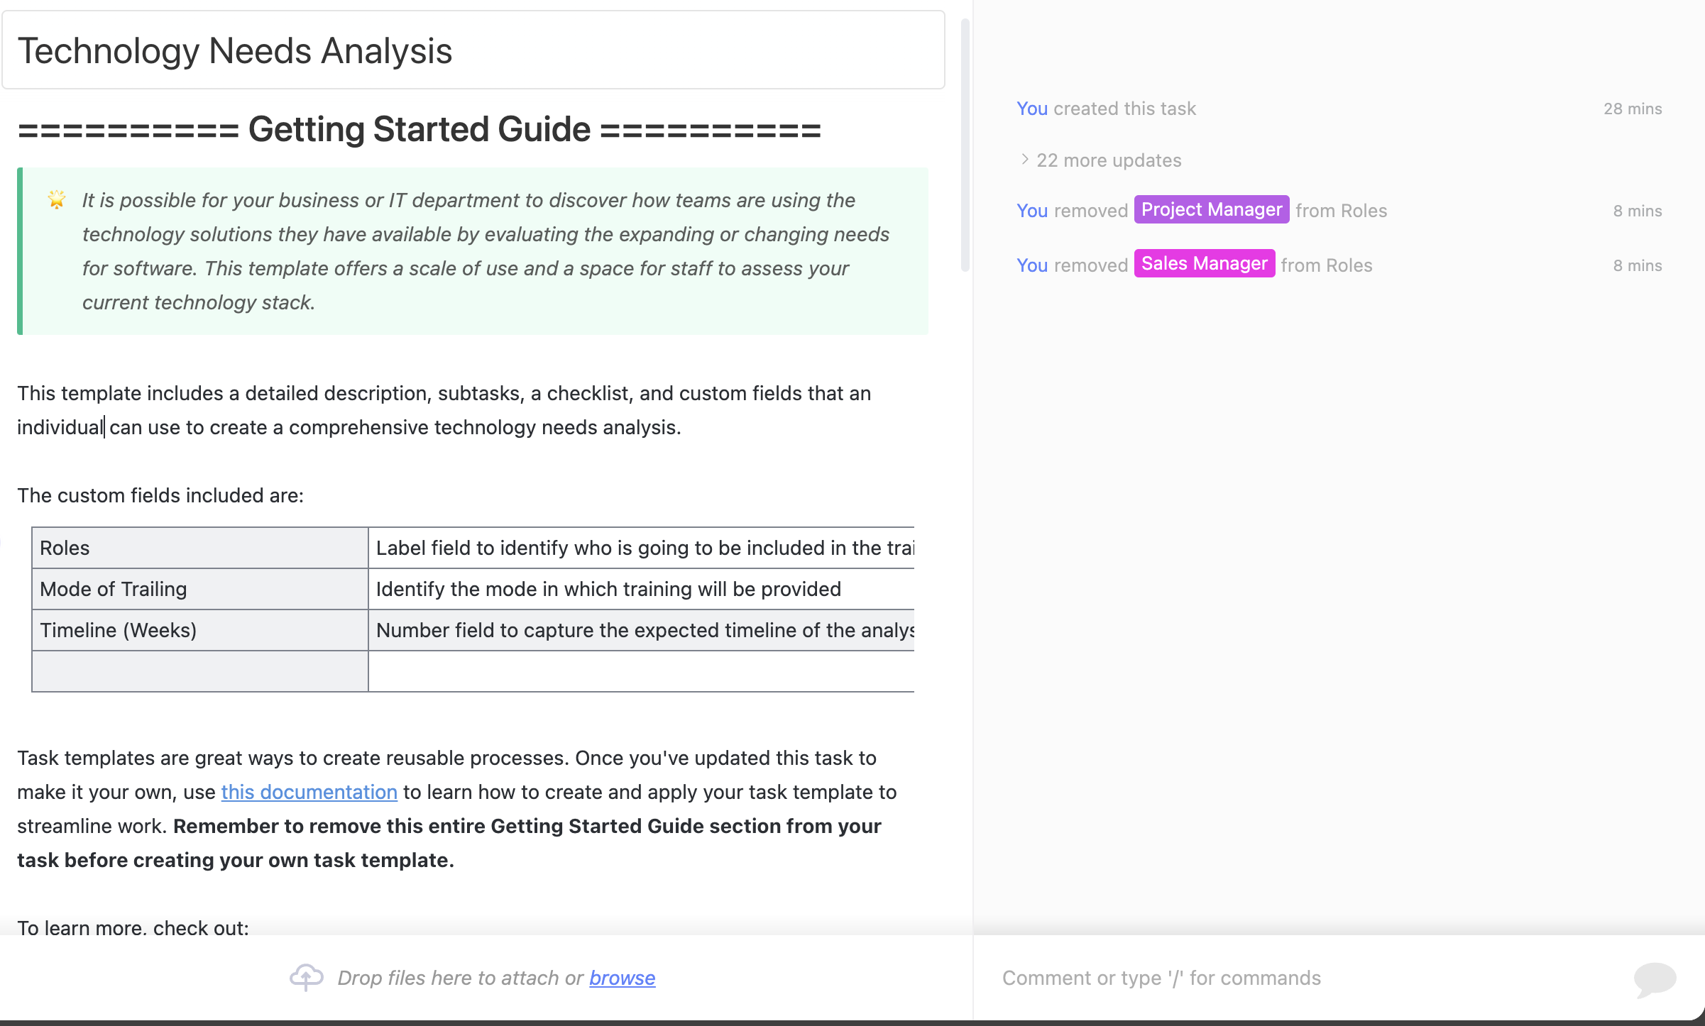Click the chevron next to 22 more updates
The height and width of the screenshot is (1026, 1705).
(x=1024, y=160)
